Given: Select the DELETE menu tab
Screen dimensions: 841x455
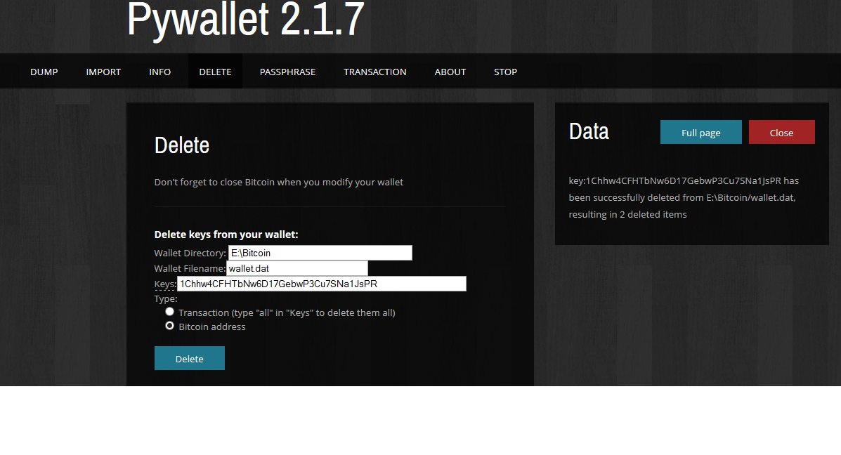Looking at the screenshot, I should click(x=215, y=72).
